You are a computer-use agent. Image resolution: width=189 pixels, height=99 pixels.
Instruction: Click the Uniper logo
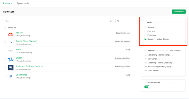click(x=11, y=59)
